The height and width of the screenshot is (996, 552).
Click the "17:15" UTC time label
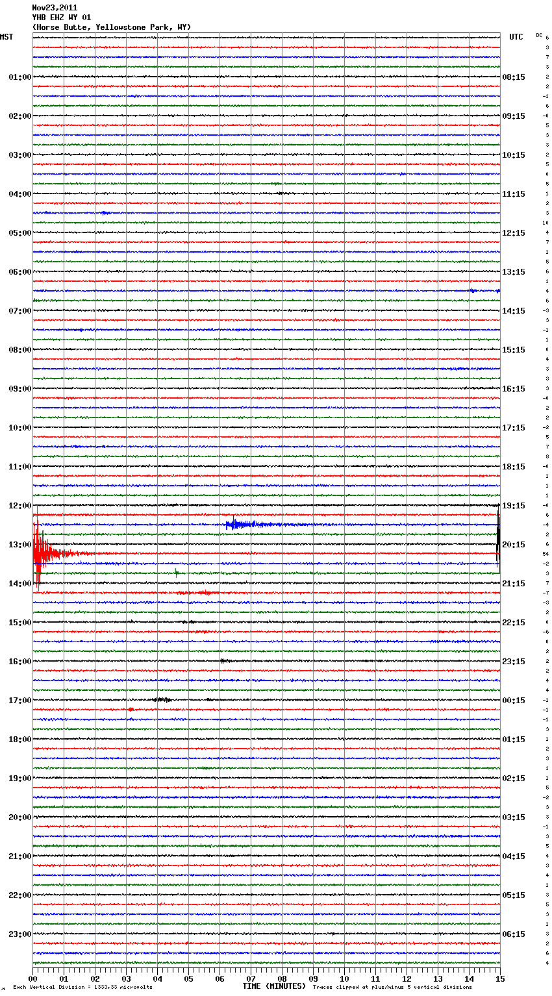[514, 428]
